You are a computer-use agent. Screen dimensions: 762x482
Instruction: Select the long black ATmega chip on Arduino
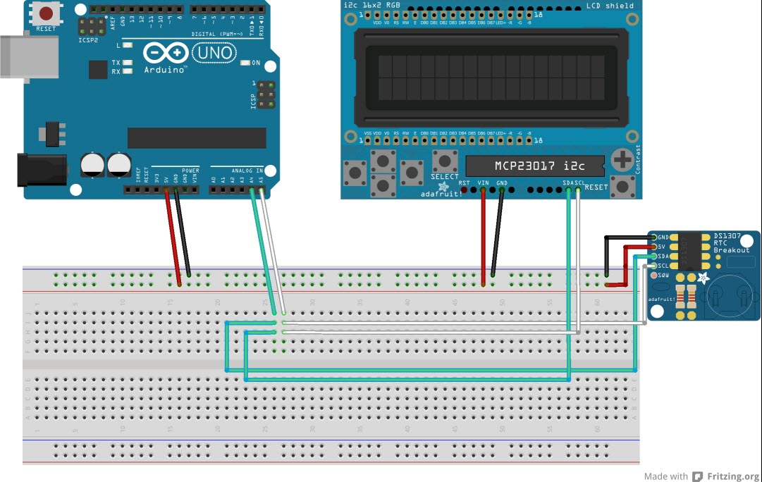(197, 138)
